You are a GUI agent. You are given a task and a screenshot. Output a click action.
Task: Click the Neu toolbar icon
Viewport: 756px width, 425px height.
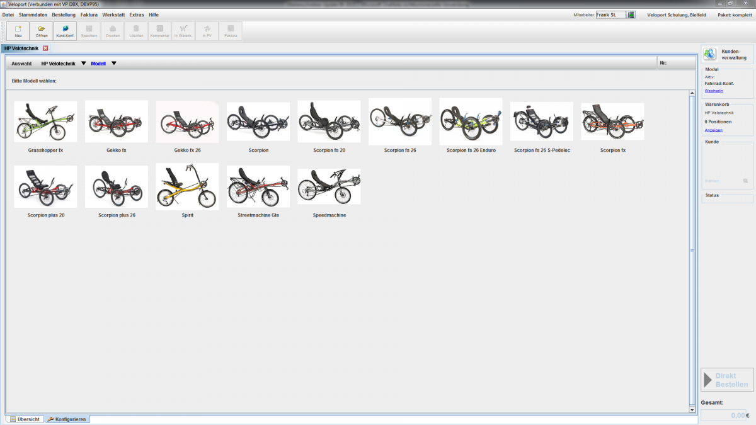pos(18,31)
